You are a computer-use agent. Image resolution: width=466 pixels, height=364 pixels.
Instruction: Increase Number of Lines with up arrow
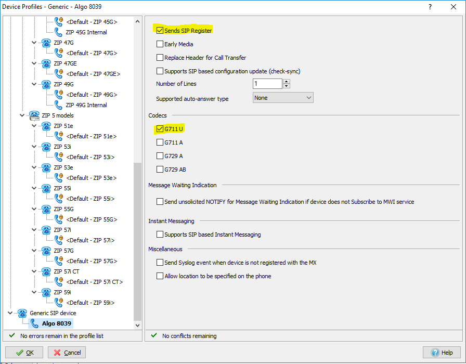(286, 82)
